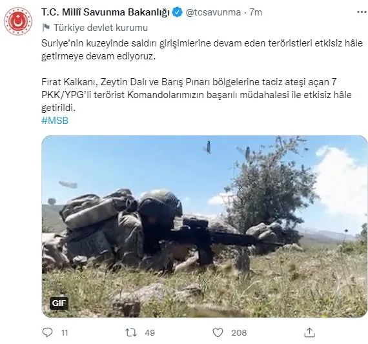Click the like count 208
Image resolution: width=368 pixels, height=344 pixels.
(x=239, y=333)
